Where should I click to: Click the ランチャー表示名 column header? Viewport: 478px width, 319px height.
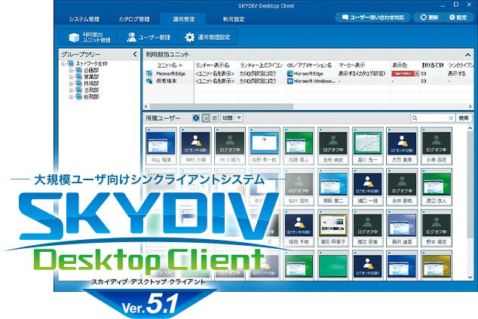(216, 66)
